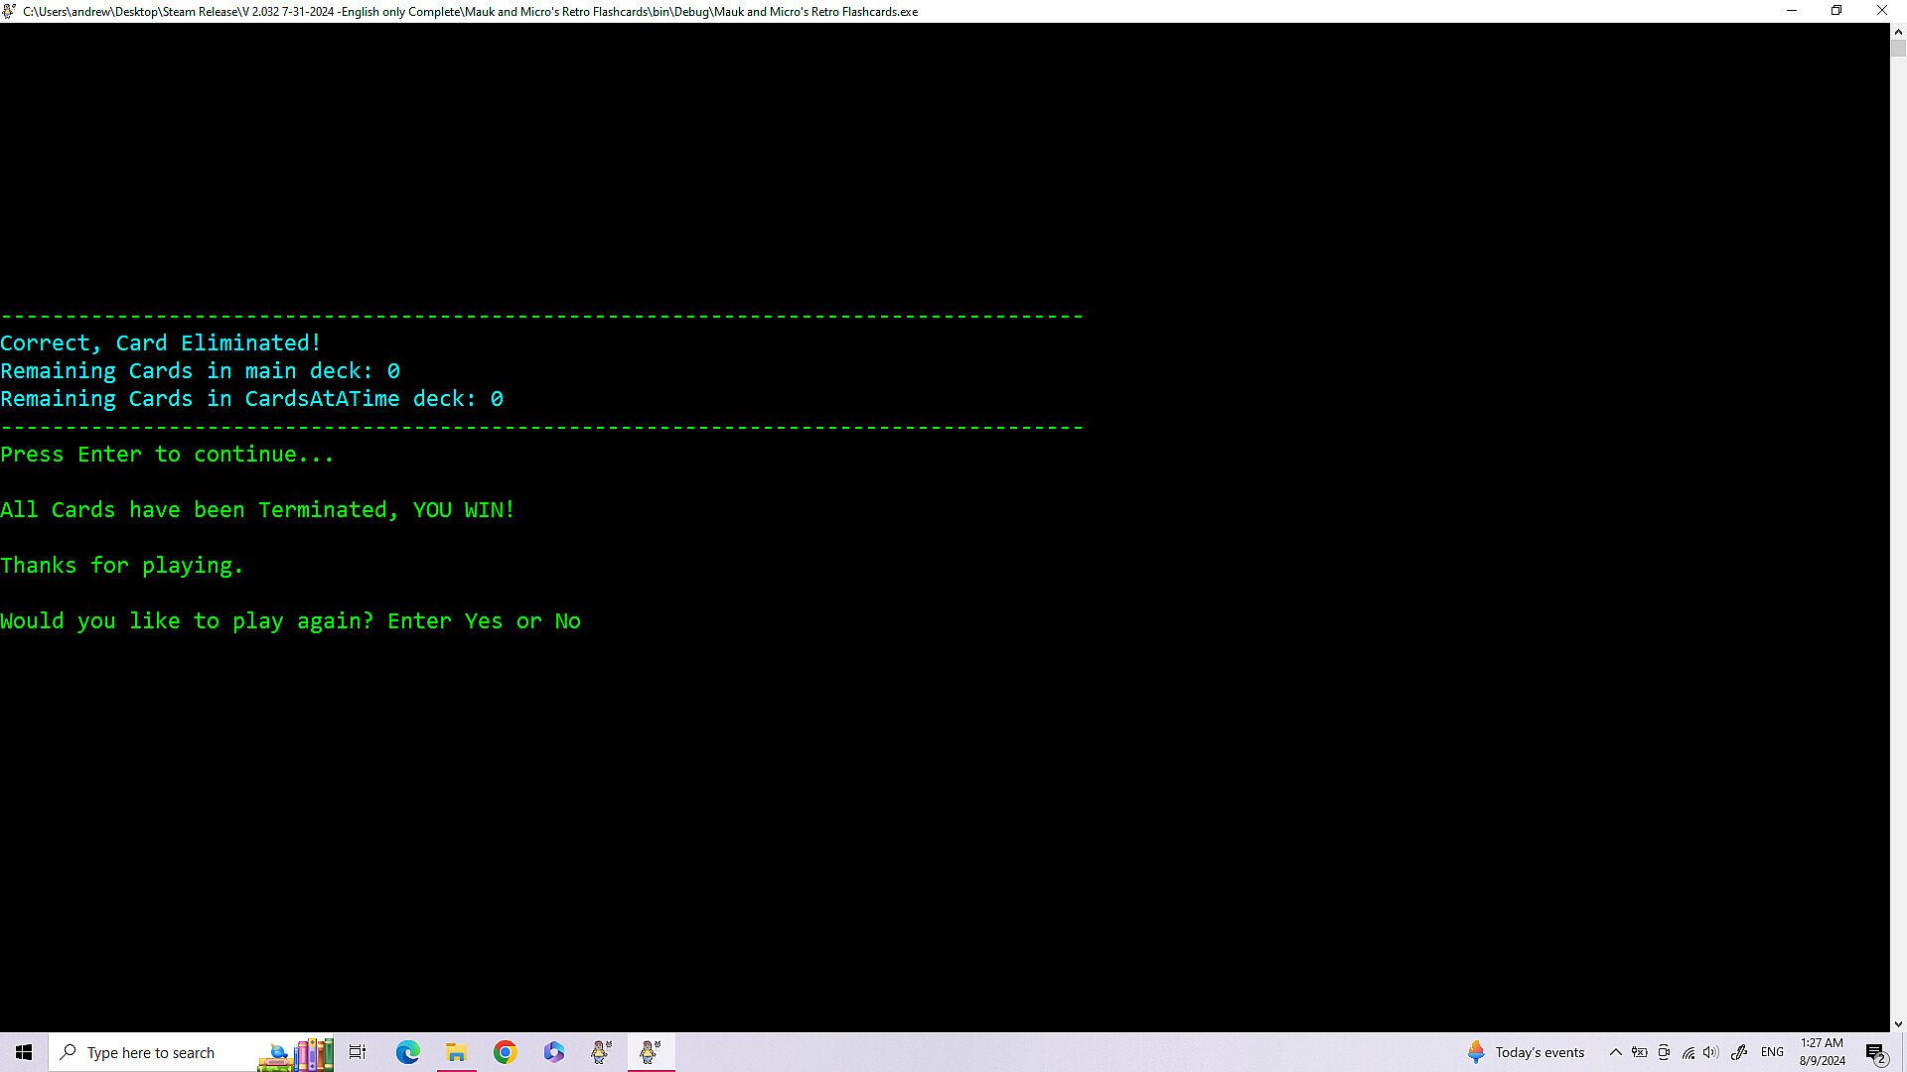
Task: Click the Meet Now camera tray icon
Action: click(1664, 1052)
